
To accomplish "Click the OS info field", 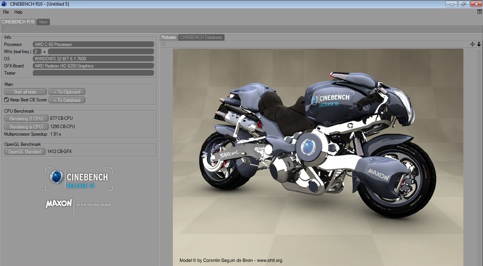I will click(94, 59).
